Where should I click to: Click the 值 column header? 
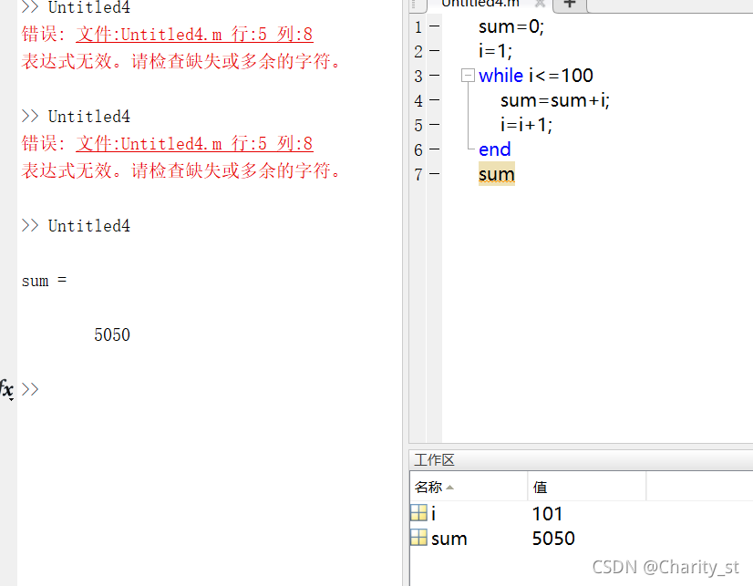[x=541, y=488]
